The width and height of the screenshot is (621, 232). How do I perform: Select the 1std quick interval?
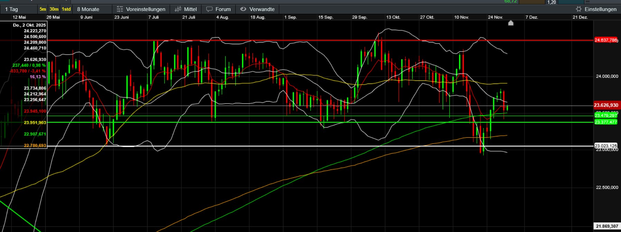click(66, 9)
